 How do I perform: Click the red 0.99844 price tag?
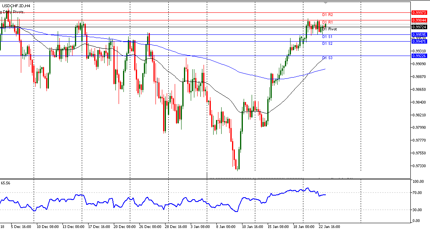tap(419, 20)
